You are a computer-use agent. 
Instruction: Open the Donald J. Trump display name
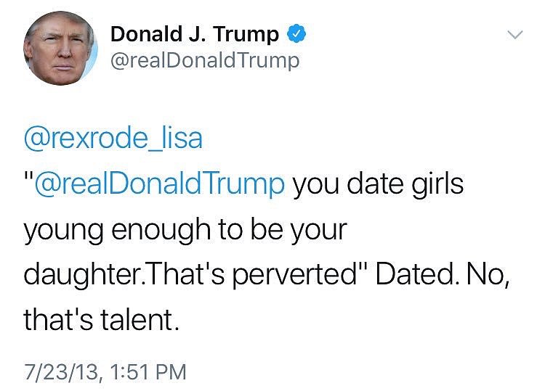pyautogui.click(x=194, y=33)
